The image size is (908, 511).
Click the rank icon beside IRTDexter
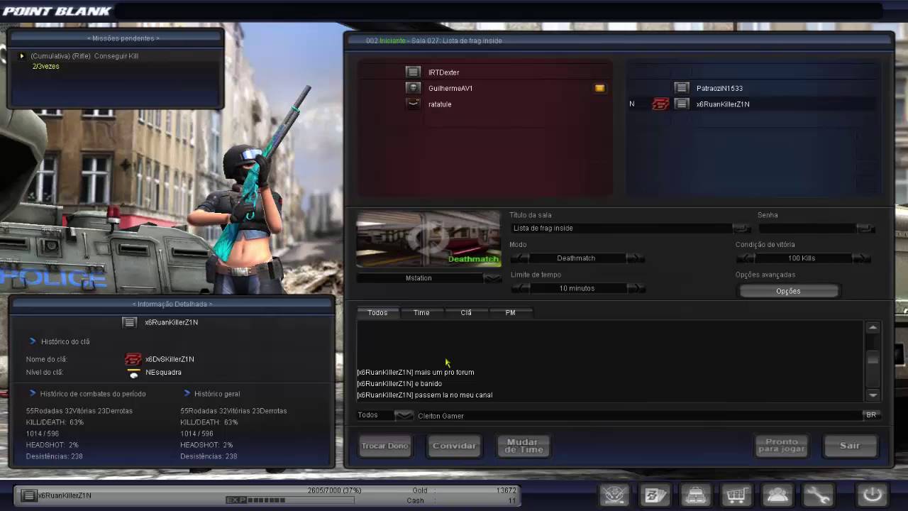413,72
